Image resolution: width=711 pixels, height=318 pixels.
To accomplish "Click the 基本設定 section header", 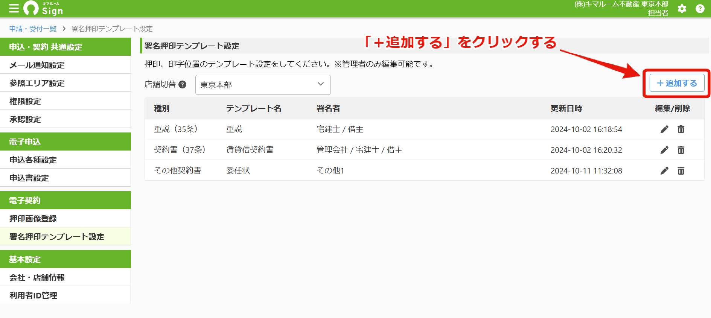I will 65,259.
